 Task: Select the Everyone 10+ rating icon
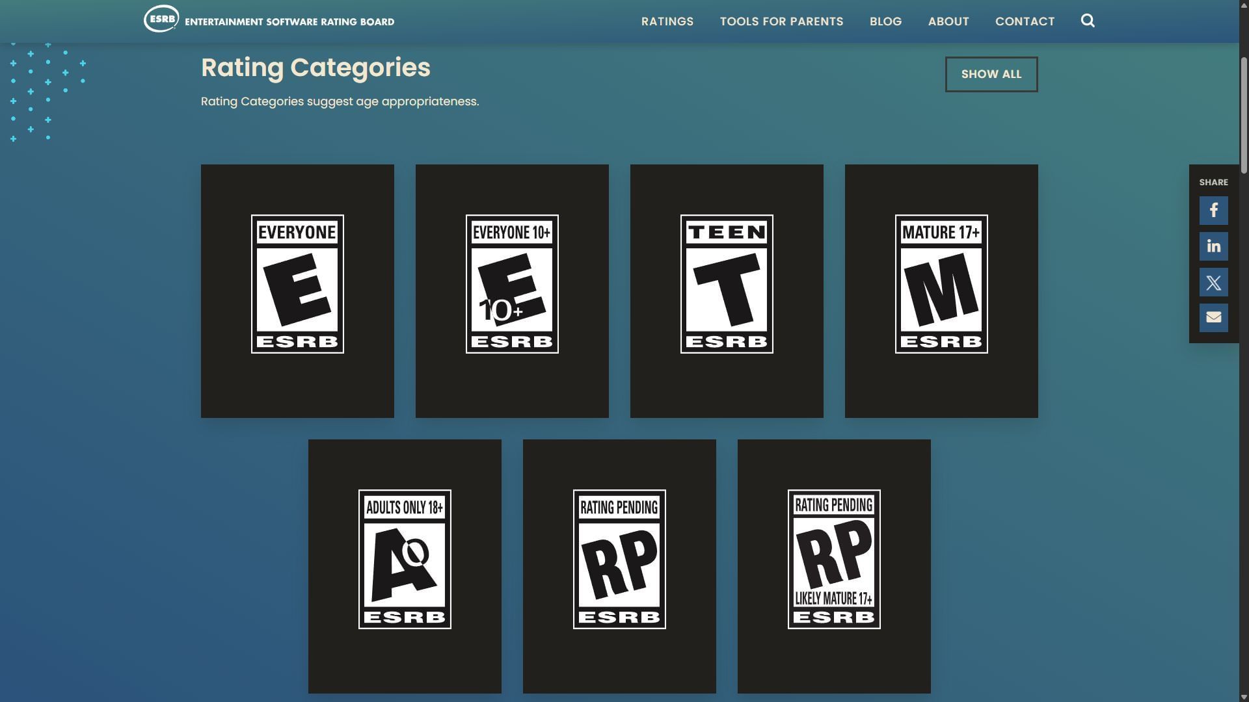pos(512,284)
